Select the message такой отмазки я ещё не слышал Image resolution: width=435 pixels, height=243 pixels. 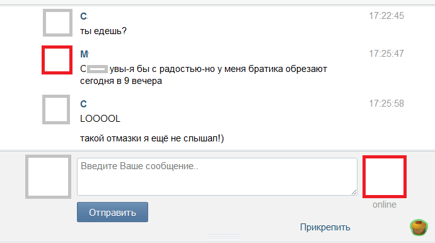coord(152,138)
